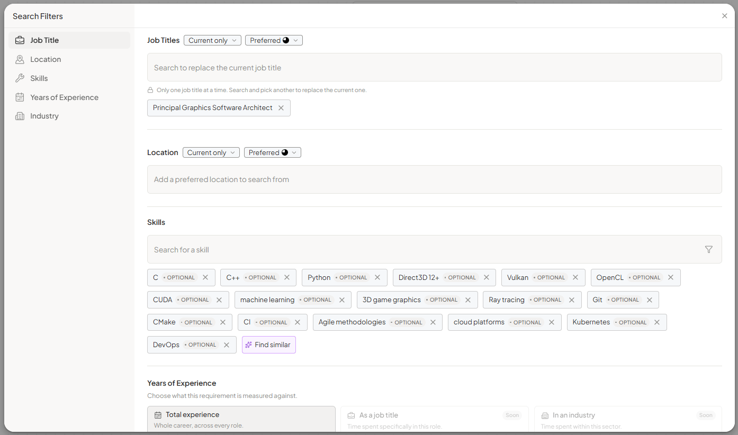The image size is (738, 435).
Task: Click the Find similar skills button
Action: 269,345
